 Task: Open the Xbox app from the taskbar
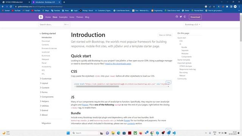135,133
